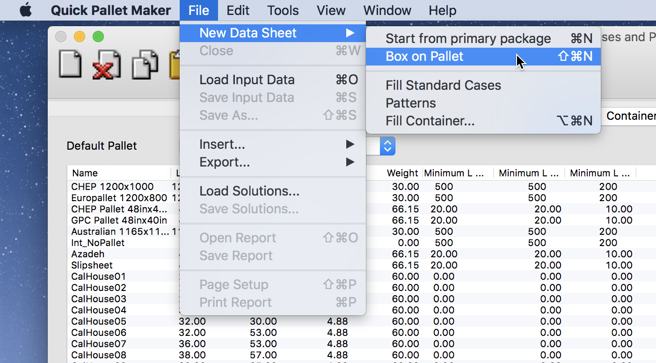Select the CalHouse07 row
The width and height of the screenshot is (656, 363).
pyautogui.click(x=361, y=343)
